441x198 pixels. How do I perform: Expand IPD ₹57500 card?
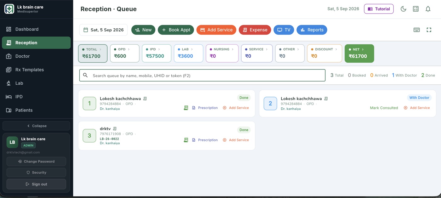(x=157, y=53)
